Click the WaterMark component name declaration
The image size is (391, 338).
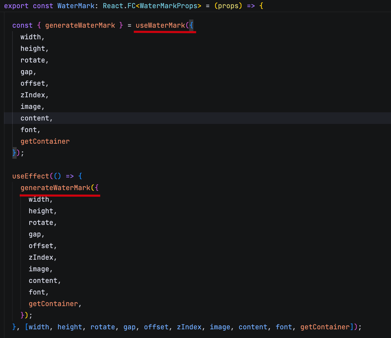point(76,6)
